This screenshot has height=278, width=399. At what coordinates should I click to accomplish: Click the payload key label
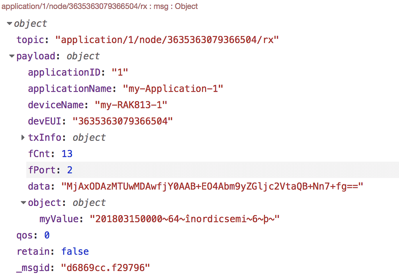[35, 56]
